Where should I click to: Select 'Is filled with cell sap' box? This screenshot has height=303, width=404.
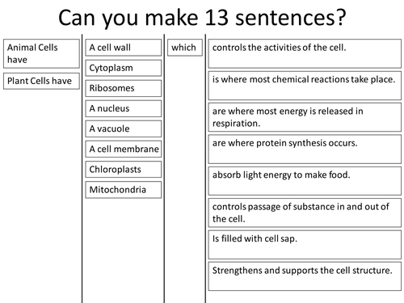point(305,245)
